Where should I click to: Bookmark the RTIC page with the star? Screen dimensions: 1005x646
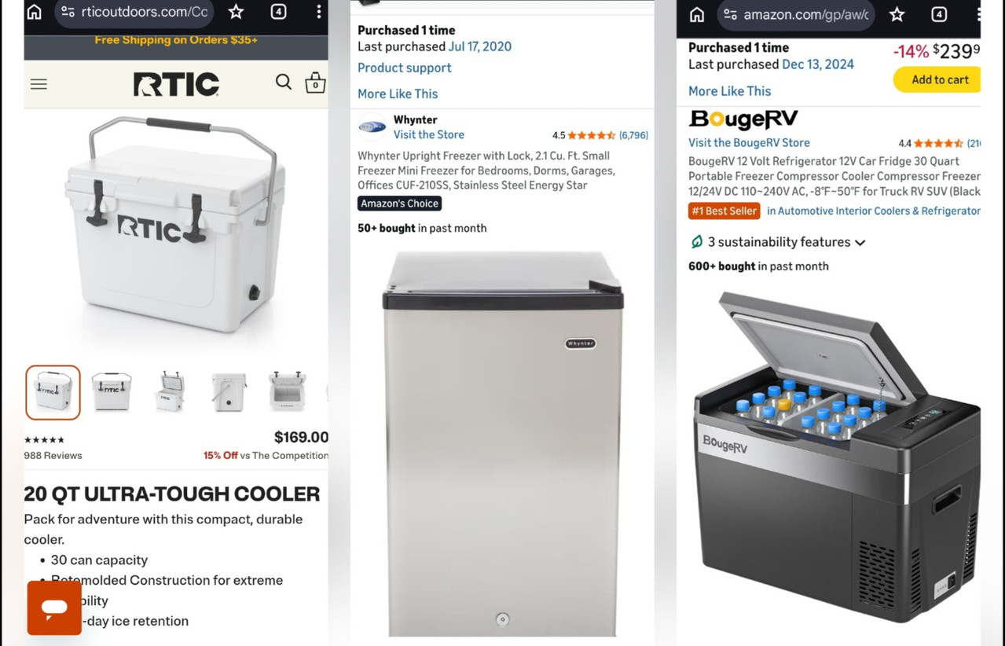[x=236, y=12]
